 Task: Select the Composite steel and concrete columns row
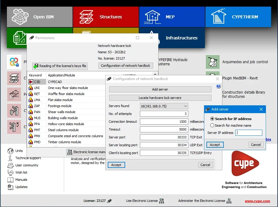coord(66,136)
